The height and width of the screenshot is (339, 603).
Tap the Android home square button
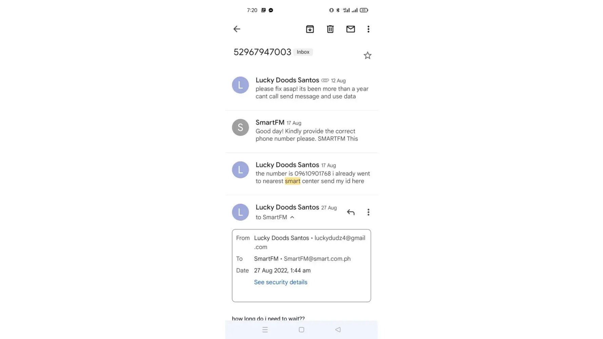pyautogui.click(x=301, y=330)
